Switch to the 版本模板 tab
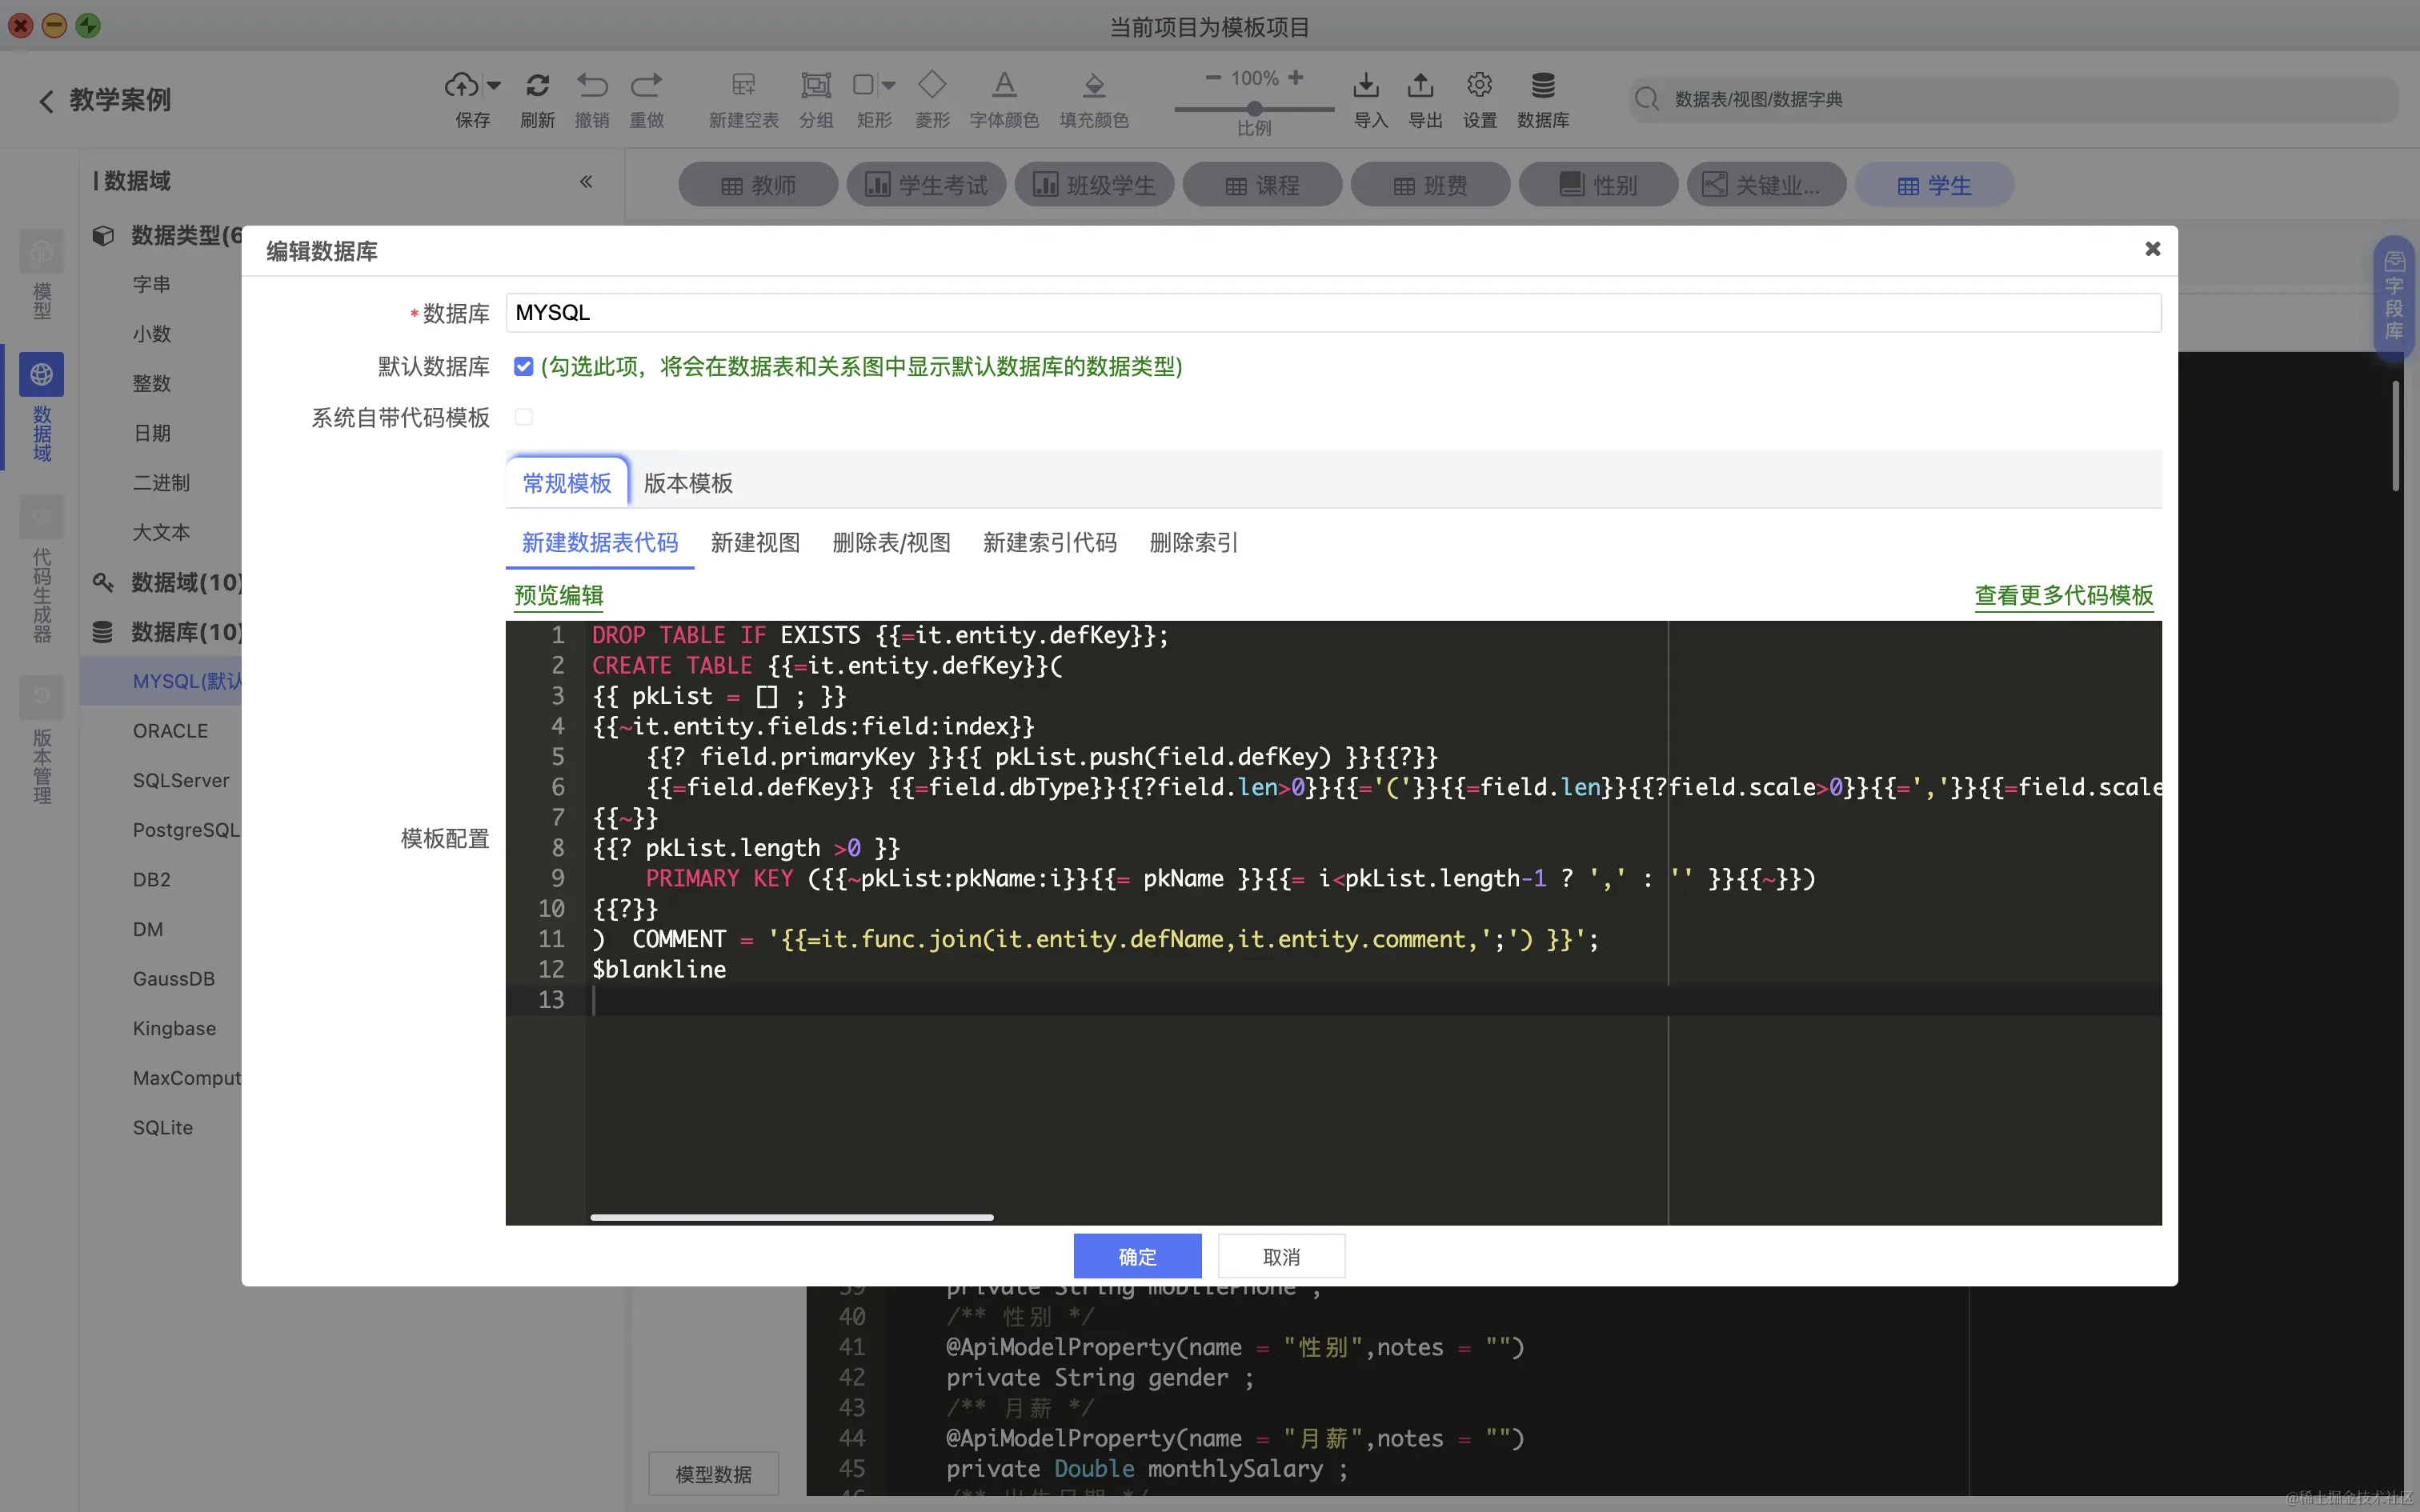This screenshot has height=1512, width=2420. (x=688, y=484)
